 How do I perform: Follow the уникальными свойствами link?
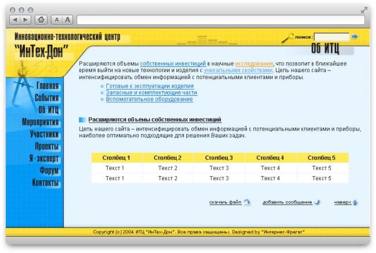point(238,70)
